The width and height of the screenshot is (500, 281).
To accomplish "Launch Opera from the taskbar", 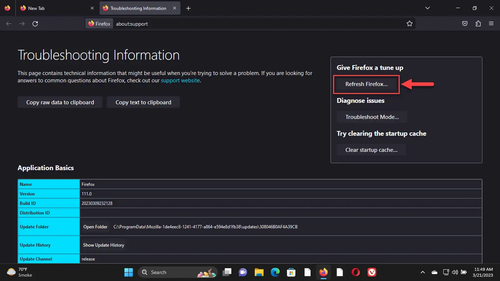I will [x=356, y=272].
